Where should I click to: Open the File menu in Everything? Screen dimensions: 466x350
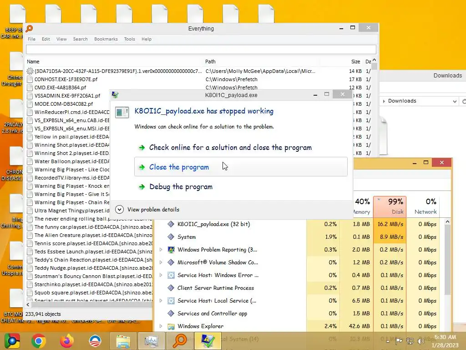coord(31,39)
